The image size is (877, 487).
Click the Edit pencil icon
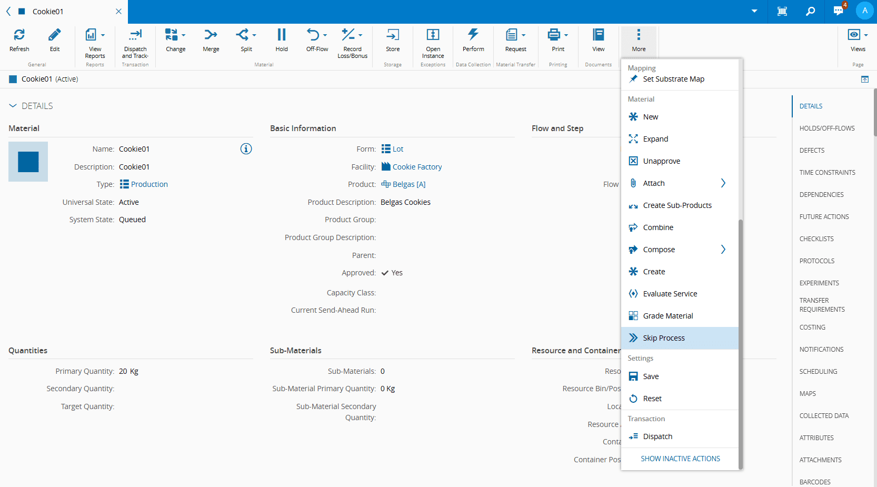point(55,35)
